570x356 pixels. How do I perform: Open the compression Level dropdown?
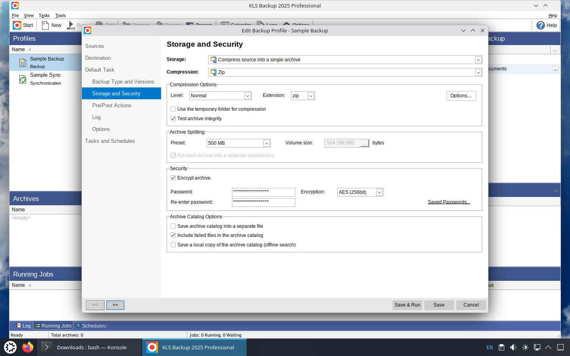coord(247,96)
